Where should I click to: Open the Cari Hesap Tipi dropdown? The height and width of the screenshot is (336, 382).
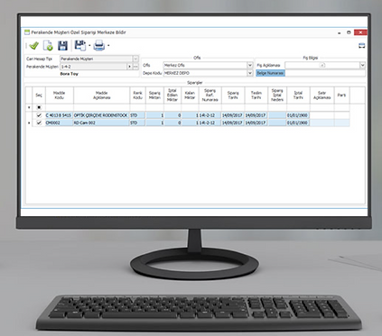(x=135, y=59)
